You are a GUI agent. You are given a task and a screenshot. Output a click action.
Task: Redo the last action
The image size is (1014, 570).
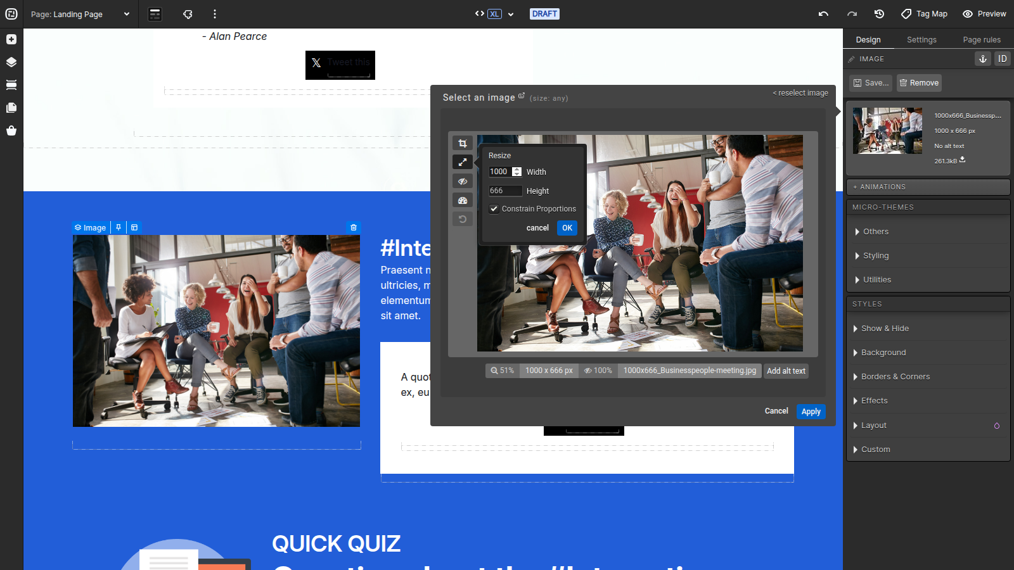click(852, 14)
